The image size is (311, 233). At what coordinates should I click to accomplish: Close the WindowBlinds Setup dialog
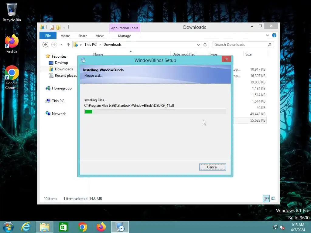(226, 59)
